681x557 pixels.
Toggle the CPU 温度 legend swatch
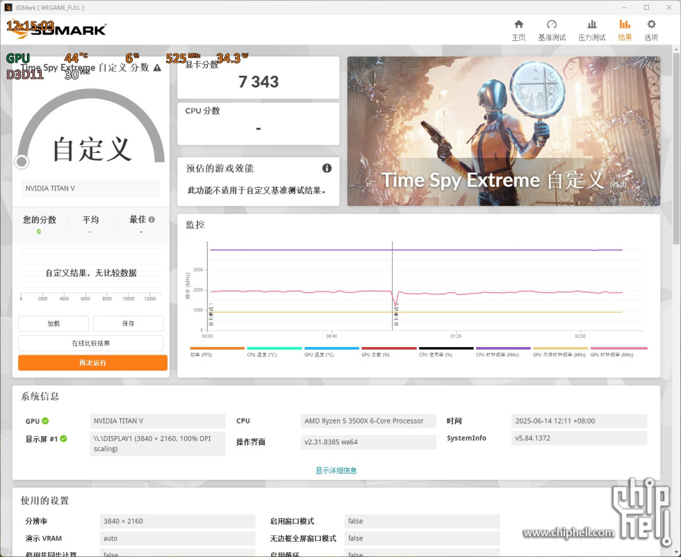click(x=274, y=348)
